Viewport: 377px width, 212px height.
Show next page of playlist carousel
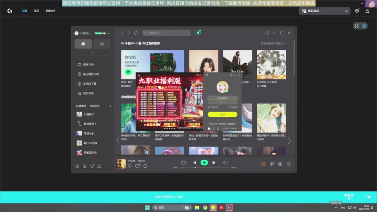(x=289, y=140)
